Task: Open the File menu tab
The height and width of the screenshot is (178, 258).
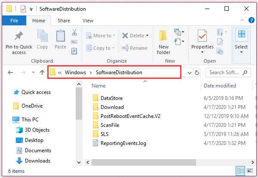Action: [x=14, y=21]
